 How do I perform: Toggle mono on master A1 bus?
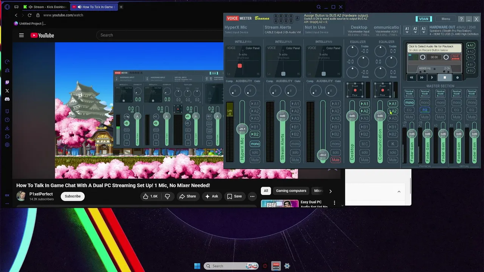pos(409,103)
